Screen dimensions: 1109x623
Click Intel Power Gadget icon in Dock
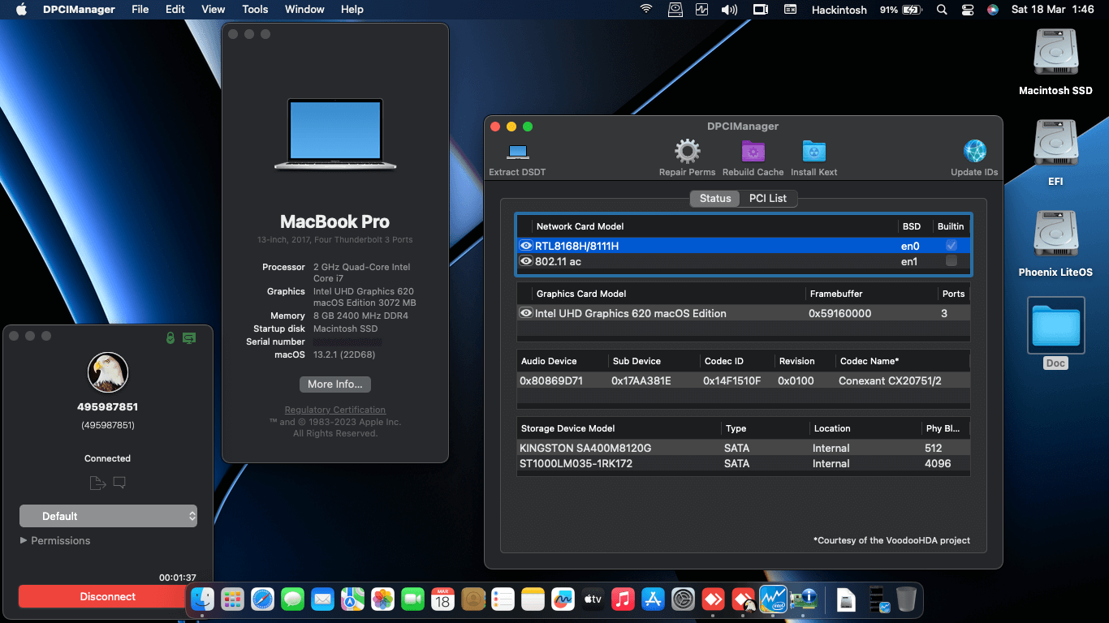tap(773, 599)
